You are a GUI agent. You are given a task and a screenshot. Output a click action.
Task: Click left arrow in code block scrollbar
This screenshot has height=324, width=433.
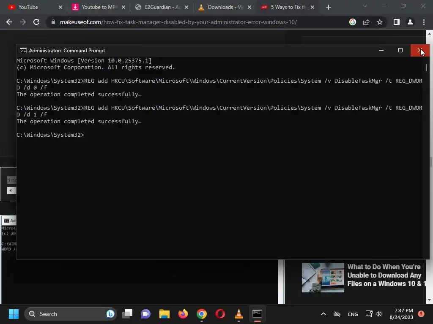coord(11,190)
